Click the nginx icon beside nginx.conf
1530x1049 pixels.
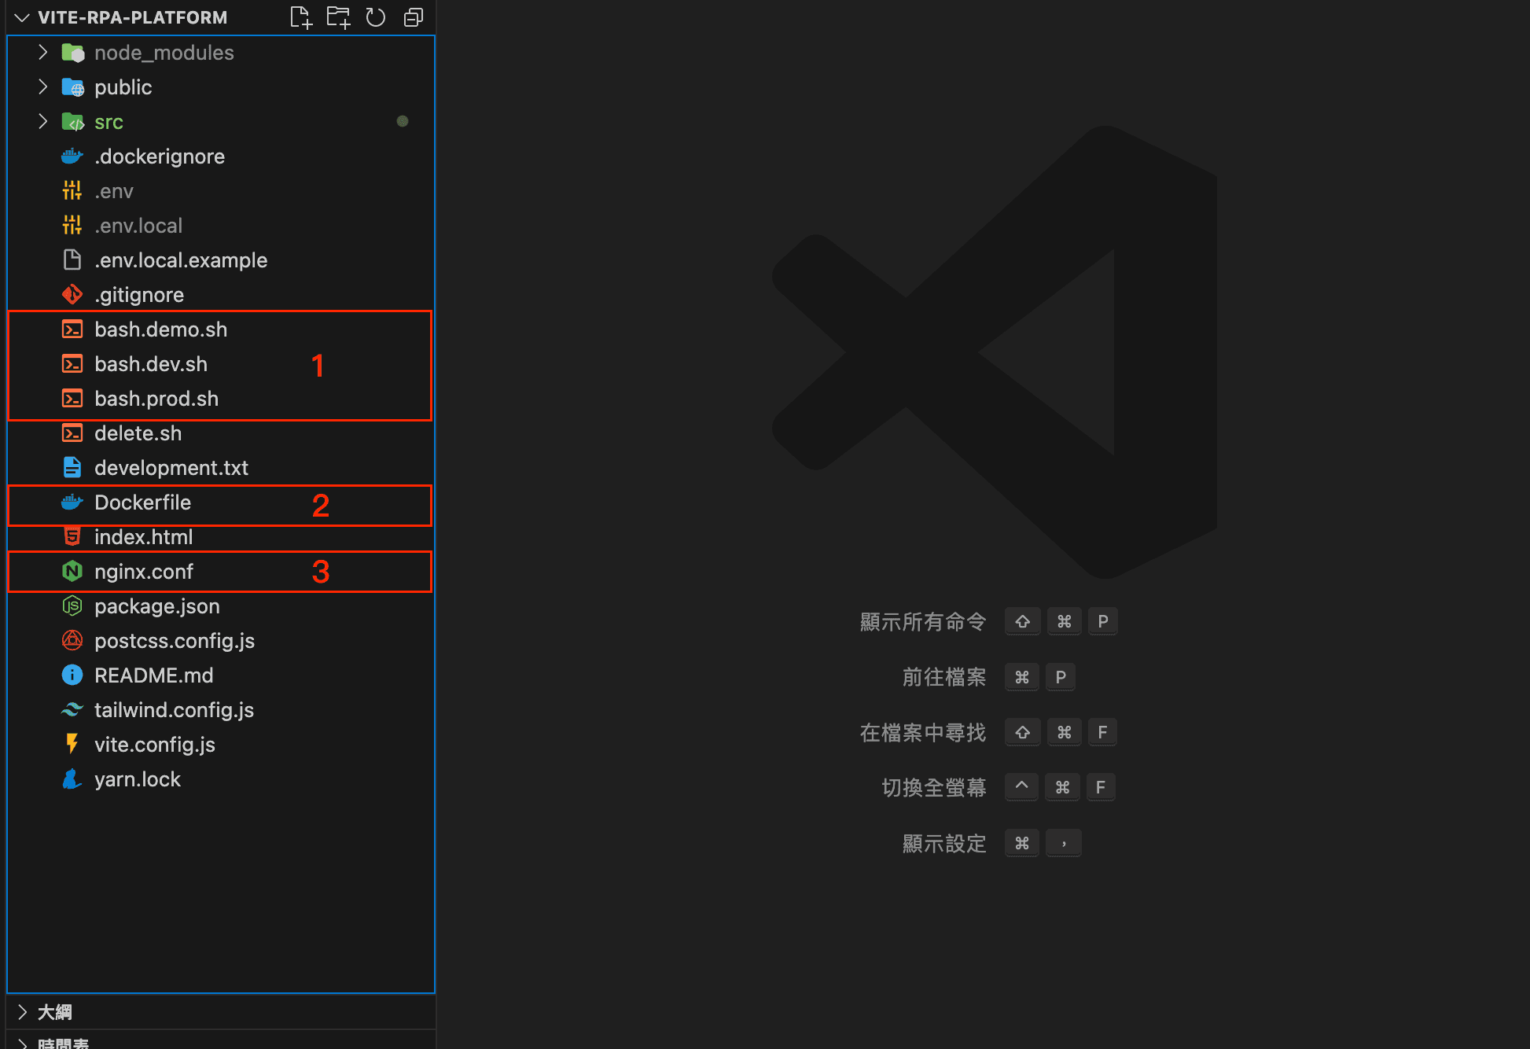pos(72,572)
